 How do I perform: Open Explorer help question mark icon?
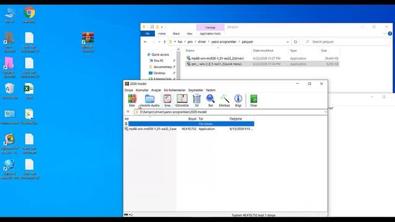pos(390,33)
